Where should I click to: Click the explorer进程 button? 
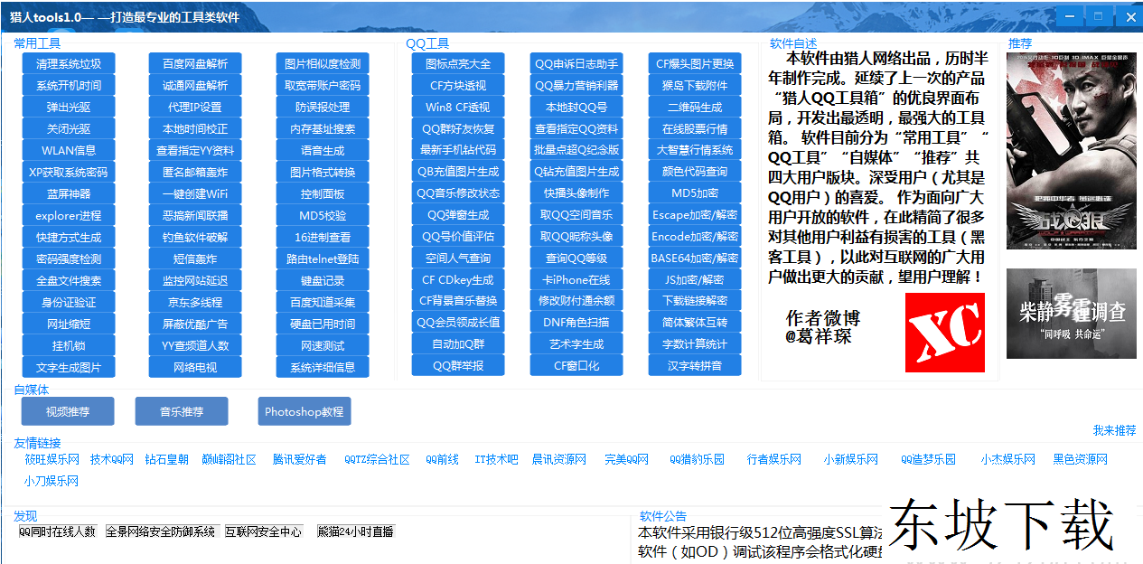coord(69,216)
